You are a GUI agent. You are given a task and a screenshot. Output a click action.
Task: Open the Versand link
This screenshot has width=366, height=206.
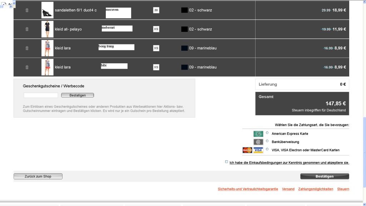pos(288,189)
